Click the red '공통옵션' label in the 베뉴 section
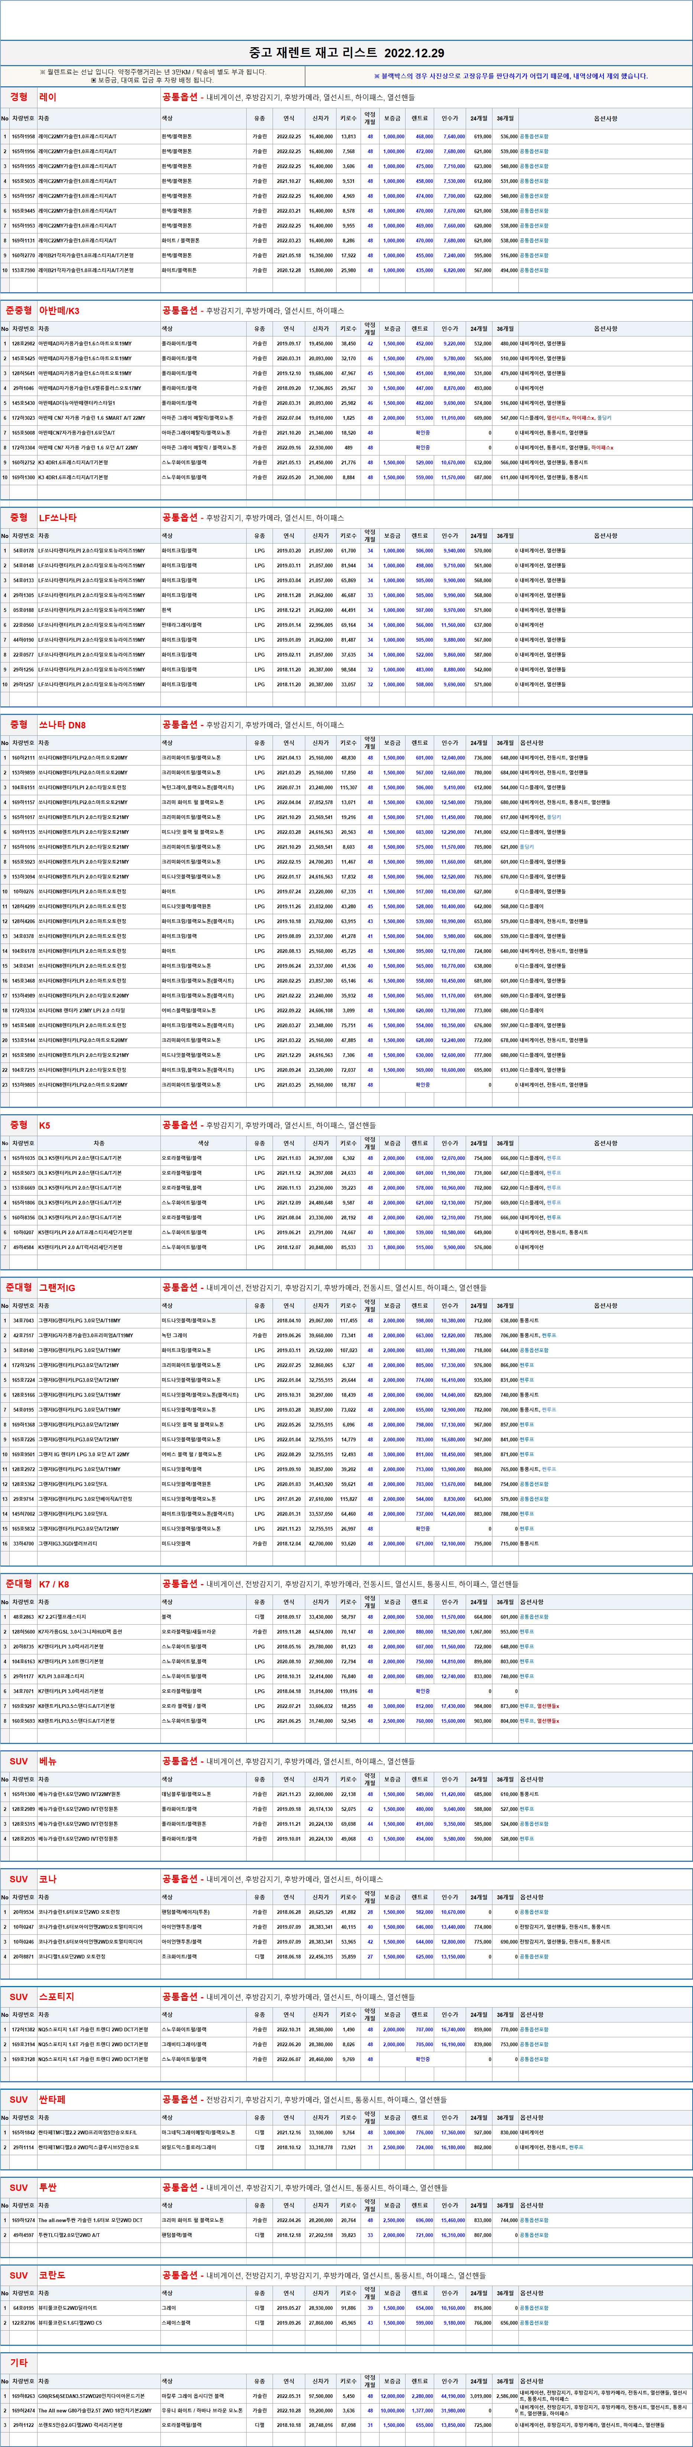 tap(180, 1761)
